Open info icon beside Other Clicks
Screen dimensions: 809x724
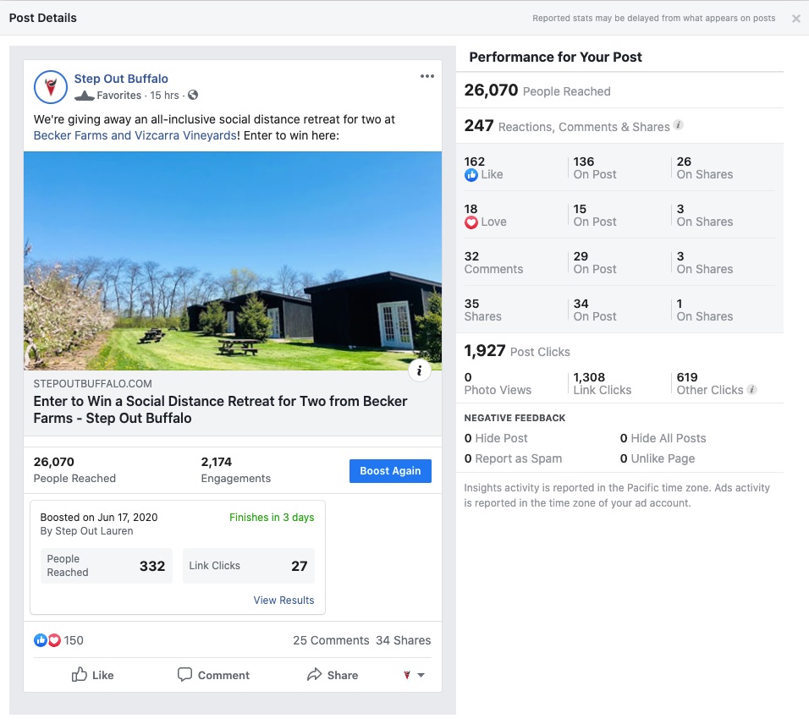point(751,389)
